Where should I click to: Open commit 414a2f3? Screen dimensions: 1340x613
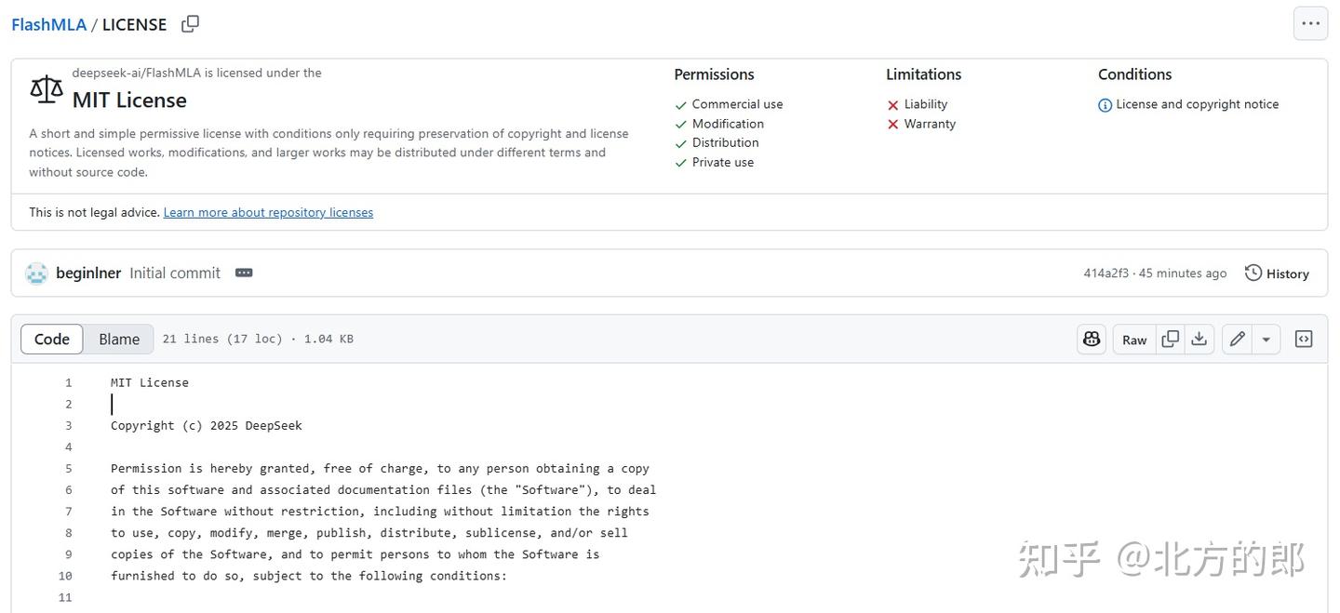pyautogui.click(x=1105, y=273)
